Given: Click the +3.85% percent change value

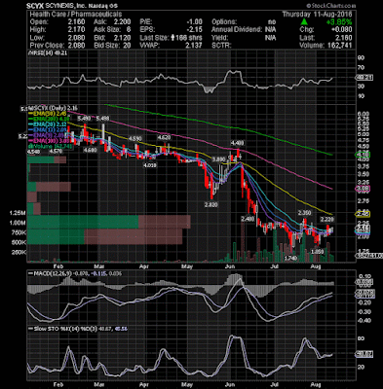Looking at the screenshot, I should coord(339,22).
